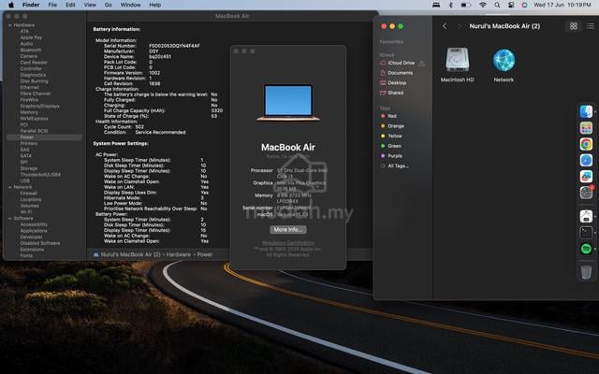The width and height of the screenshot is (599, 374).
Task: Open the Regulatory Certification link
Action: 288,243
